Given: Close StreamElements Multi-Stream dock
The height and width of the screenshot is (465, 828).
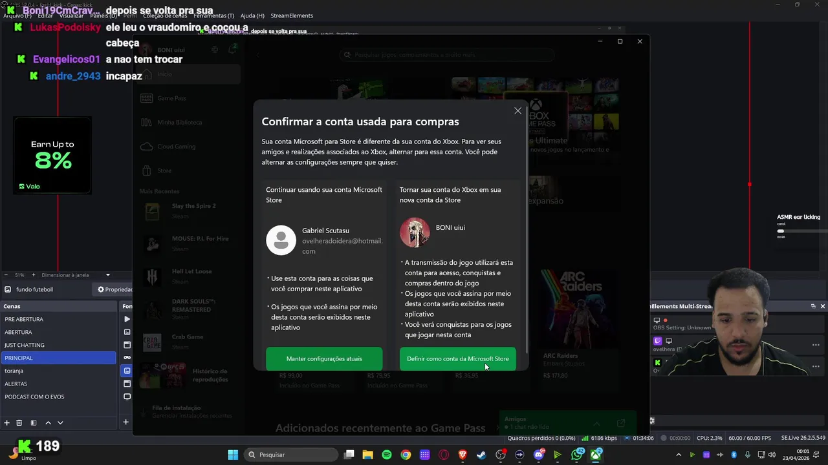Looking at the screenshot, I should (823, 306).
